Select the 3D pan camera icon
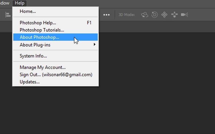This screenshot has height=134, width=215. point(164,15)
